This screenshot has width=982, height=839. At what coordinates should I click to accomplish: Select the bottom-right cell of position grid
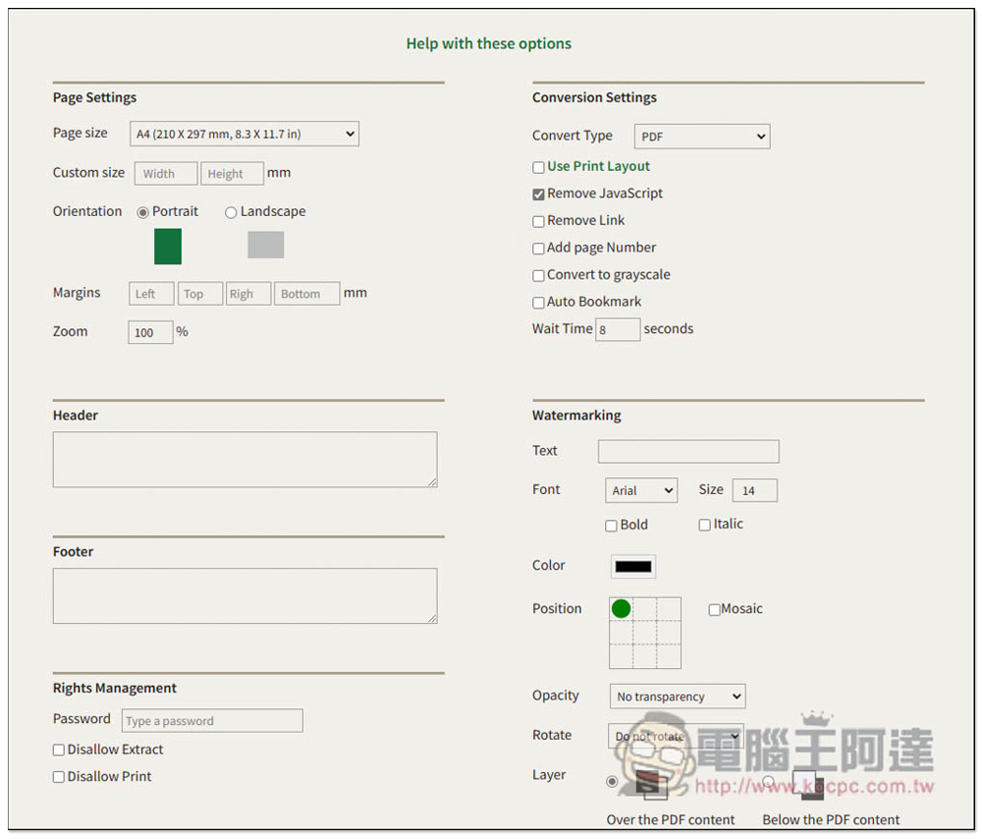click(669, 656)
